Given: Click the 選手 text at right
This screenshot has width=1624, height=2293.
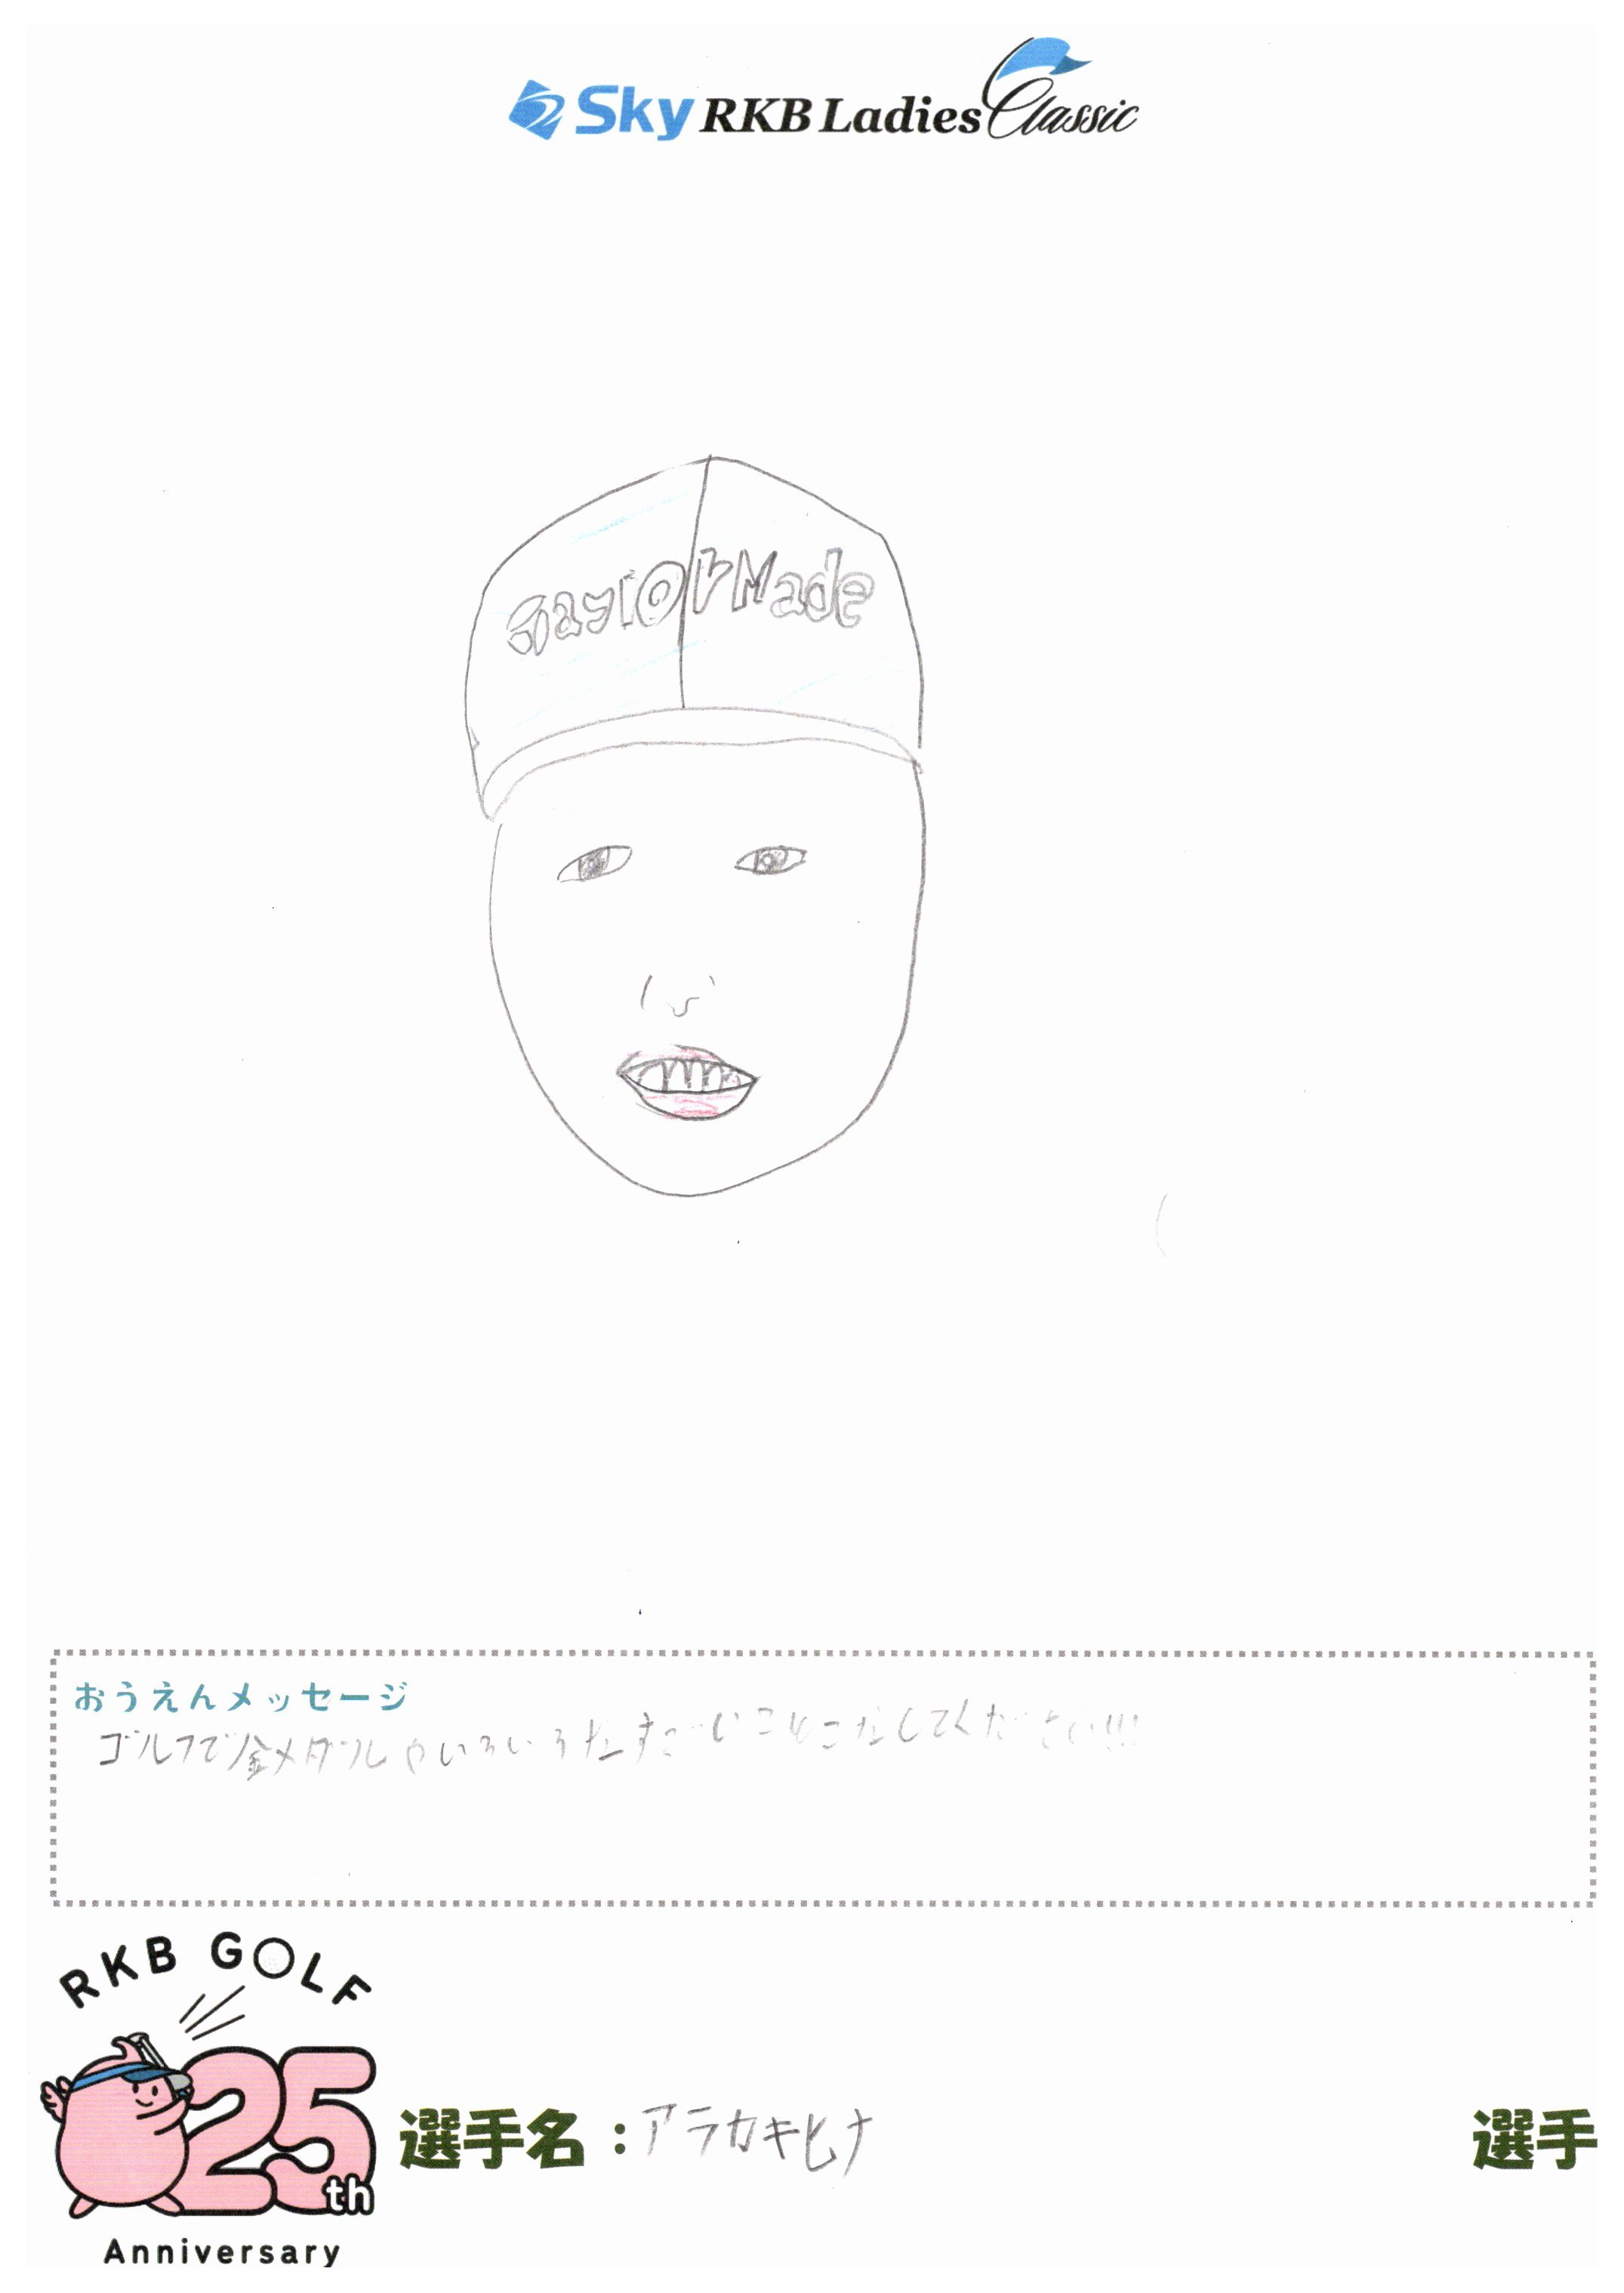Looking at the screenshot, I should click(1533, 2139).
